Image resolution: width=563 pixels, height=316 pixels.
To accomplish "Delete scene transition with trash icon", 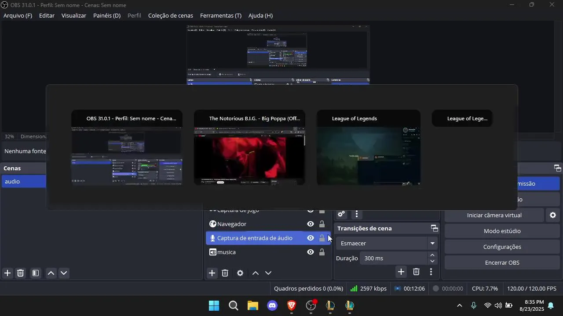I will (416, 272).
